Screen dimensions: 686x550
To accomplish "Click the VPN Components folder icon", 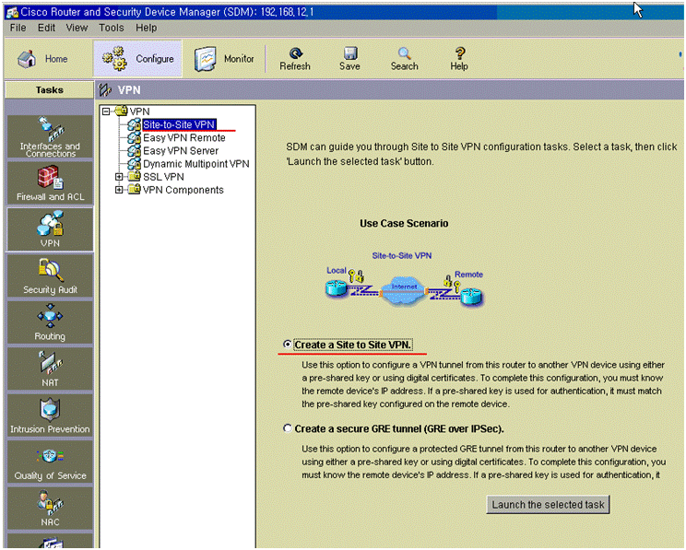I will [134, 189].
